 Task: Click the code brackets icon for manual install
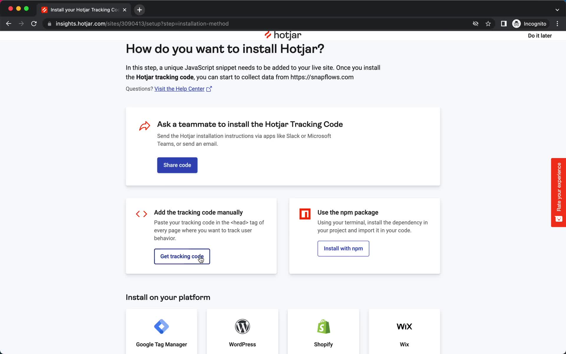pos(141,213)
